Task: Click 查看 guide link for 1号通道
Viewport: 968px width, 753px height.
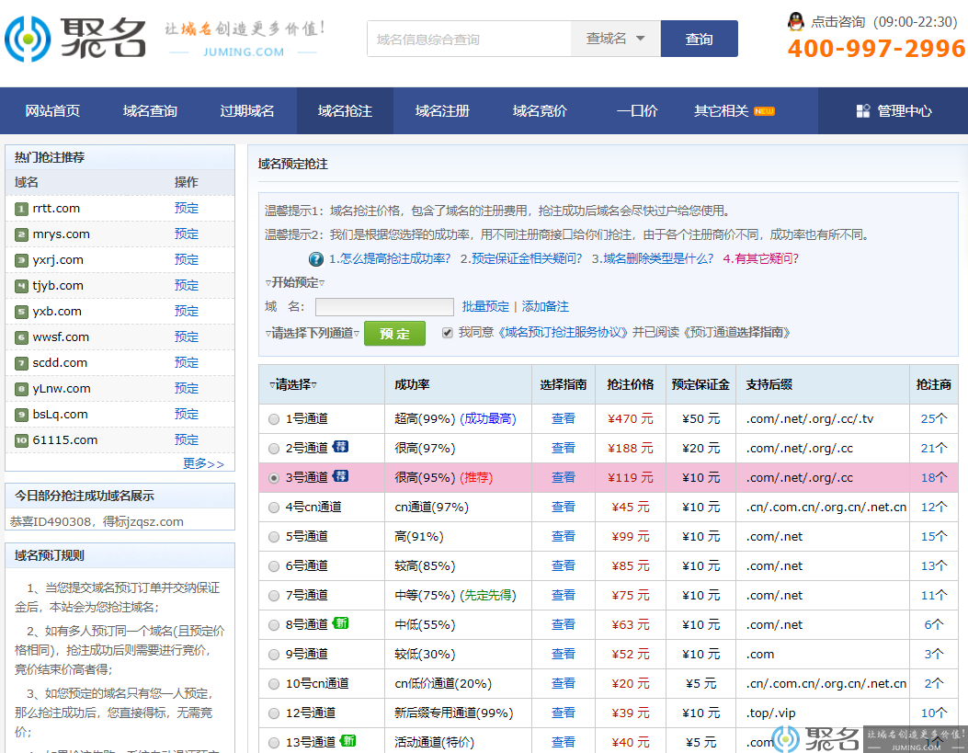Action: 563,419
